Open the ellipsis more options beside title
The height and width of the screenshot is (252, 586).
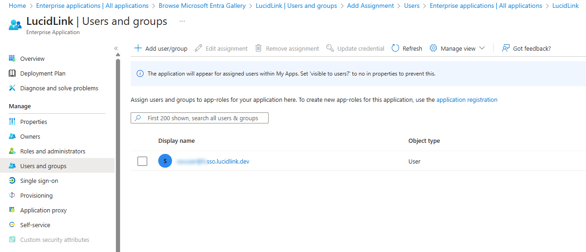coord(182,21)
